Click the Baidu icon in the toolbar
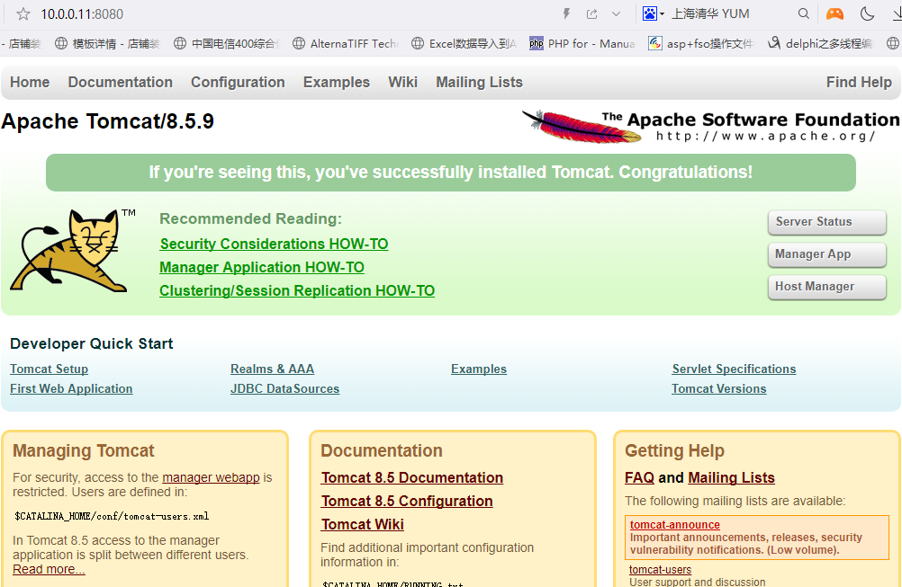The width and height of the screenshot is (902, 587). click(x=651, y=13)
